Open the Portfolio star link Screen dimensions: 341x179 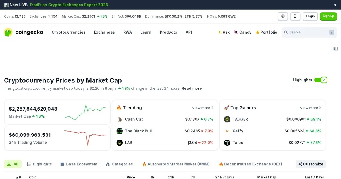[266, 32]
